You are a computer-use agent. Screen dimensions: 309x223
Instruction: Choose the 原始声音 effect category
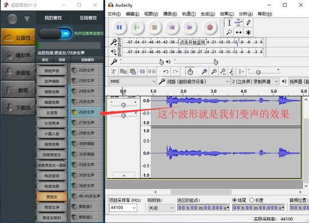52,71
